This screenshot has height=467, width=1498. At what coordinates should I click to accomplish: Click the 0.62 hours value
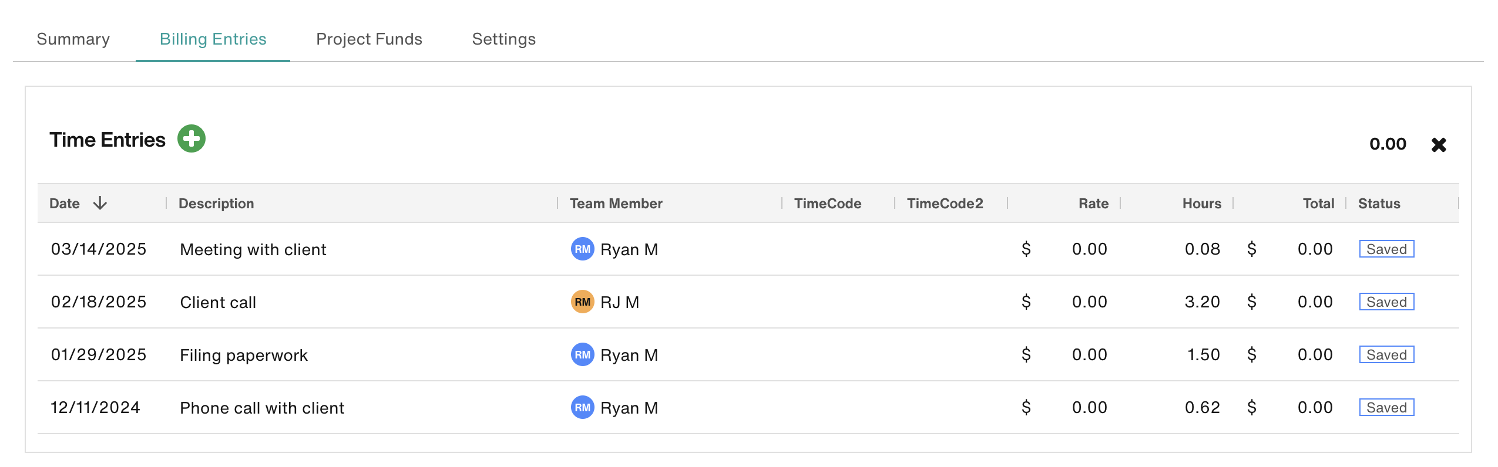1203,407
